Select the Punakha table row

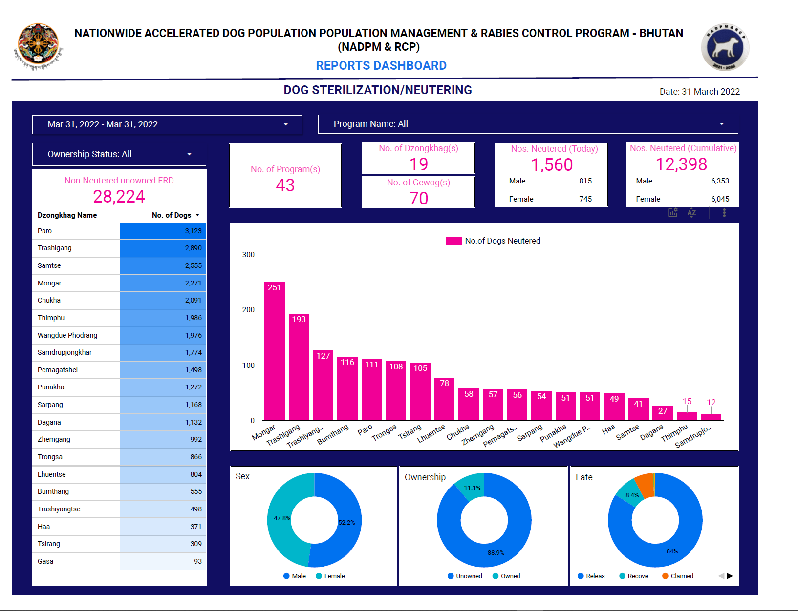tap(119, 387)
